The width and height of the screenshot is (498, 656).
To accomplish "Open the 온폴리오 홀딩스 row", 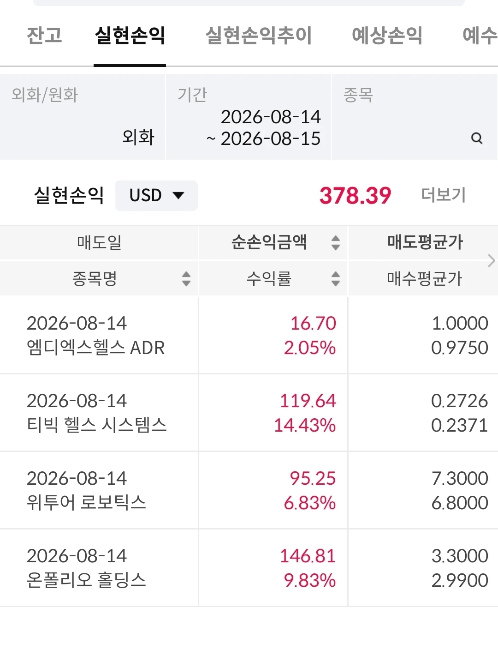I will [249, 568].
